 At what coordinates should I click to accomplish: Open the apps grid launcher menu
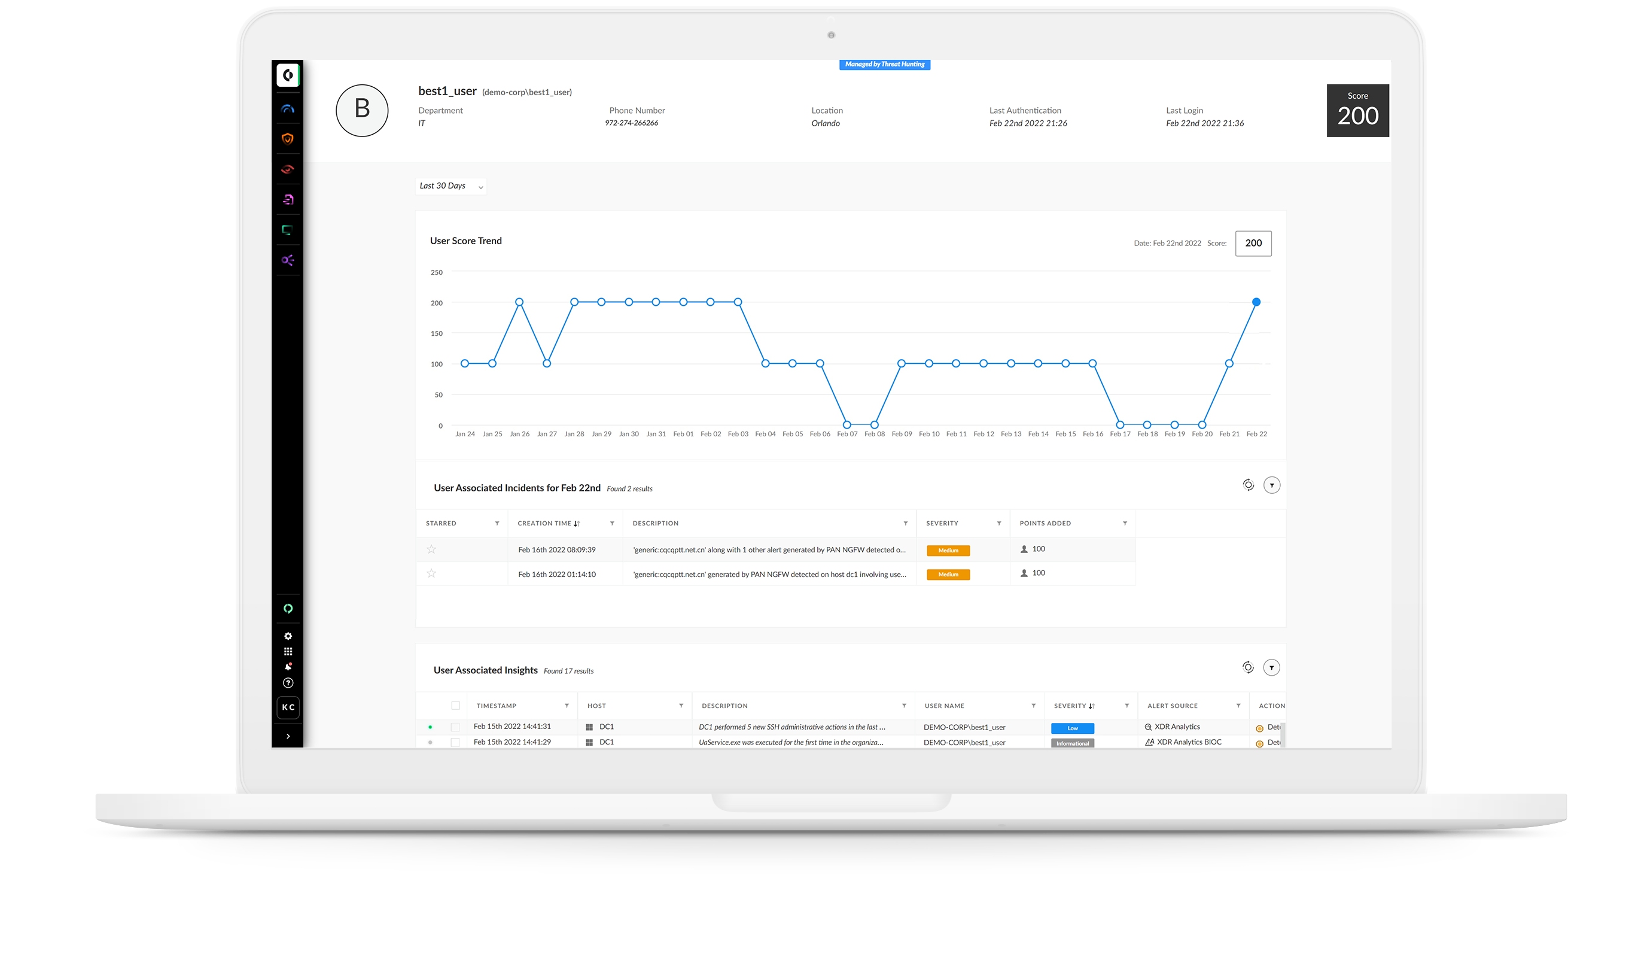288,651
